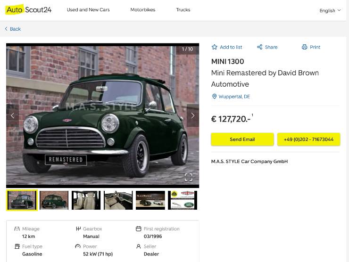Go Back to the previous page
Viewport: 349px width, 262px height.
pyautogui.click(x=13, y=29)
